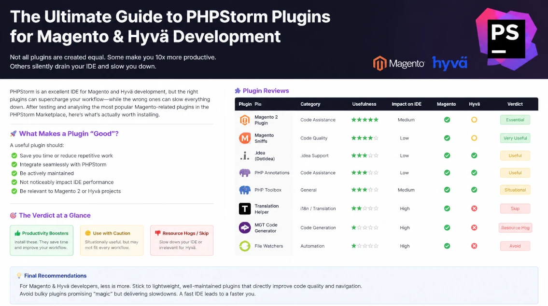Click the Code Generation category cell
This screenshot has height=306, width=548.
pyautogui.click(x=318, y=227)
